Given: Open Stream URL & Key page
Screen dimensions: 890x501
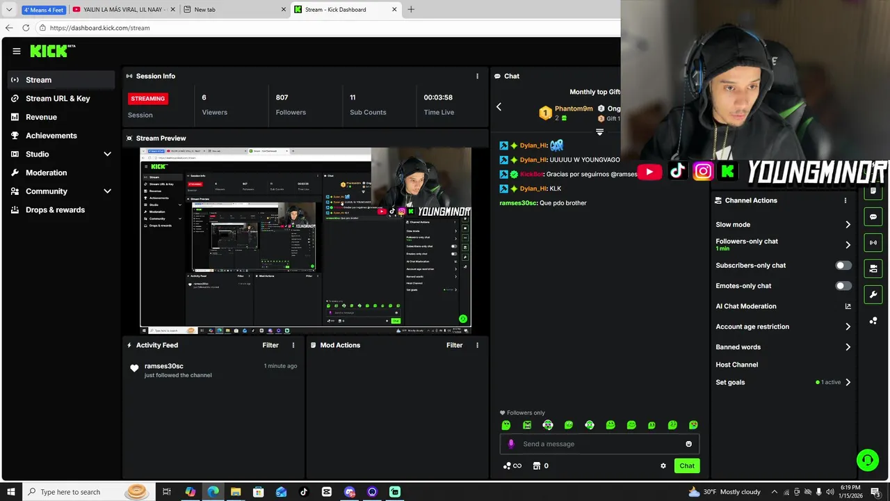Looking at the screenshot, I should click(x=61, y=98).
